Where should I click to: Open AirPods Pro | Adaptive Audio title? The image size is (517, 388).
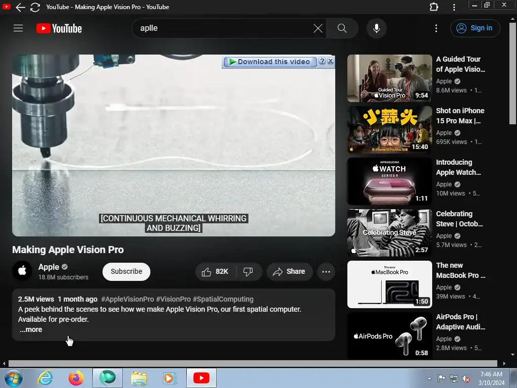(x=460, y=322)
